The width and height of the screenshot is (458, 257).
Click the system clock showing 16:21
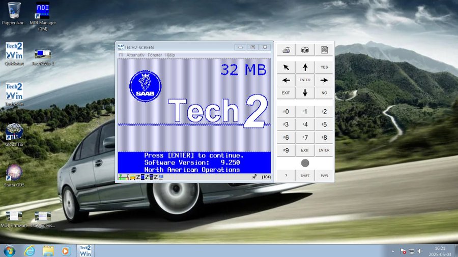(x=440, y=251)
